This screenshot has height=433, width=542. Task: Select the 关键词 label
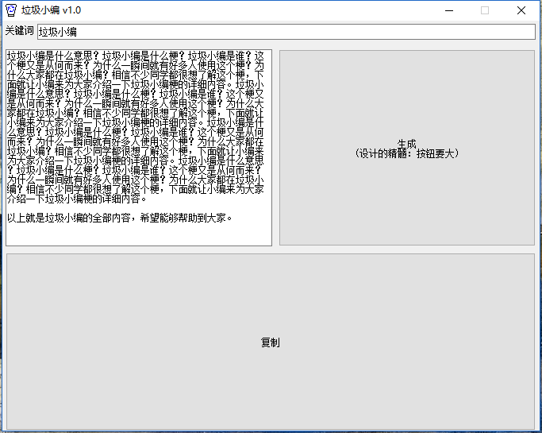point(19,31)
